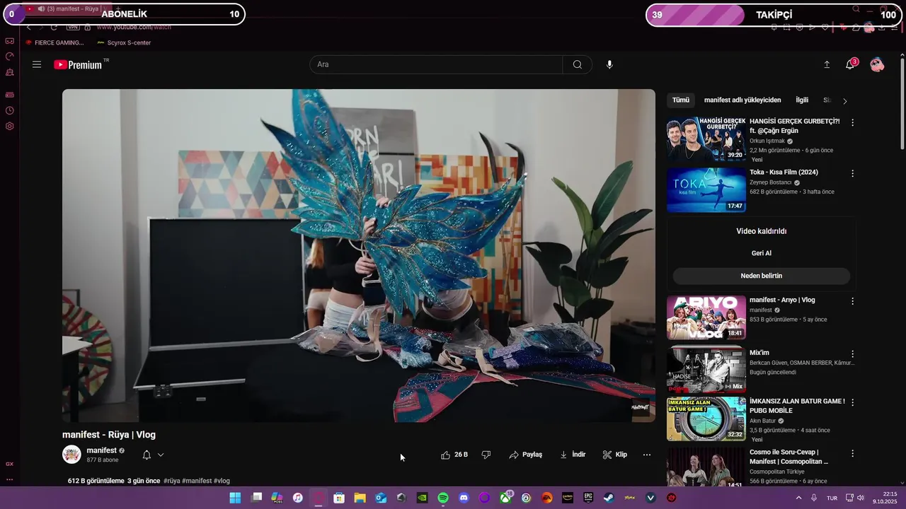The image size is (906, 509).
Task: Undo removal with Geri Al
Action: (x=762, y=253)
